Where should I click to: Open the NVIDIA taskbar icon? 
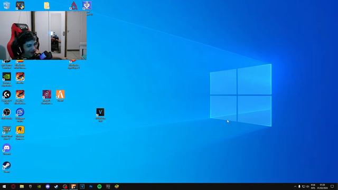[39, 186]
